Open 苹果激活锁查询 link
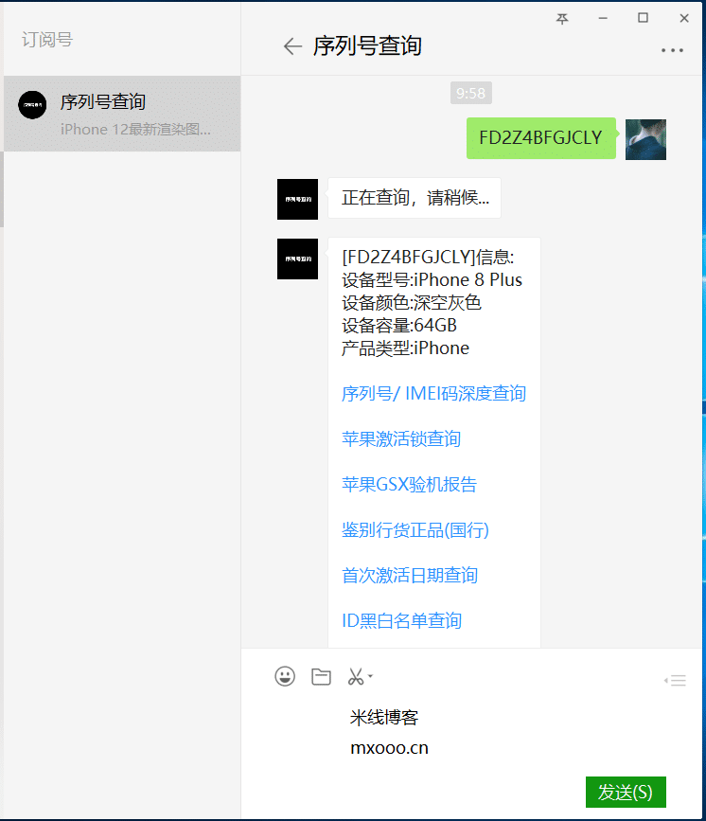 coord(401,439)
